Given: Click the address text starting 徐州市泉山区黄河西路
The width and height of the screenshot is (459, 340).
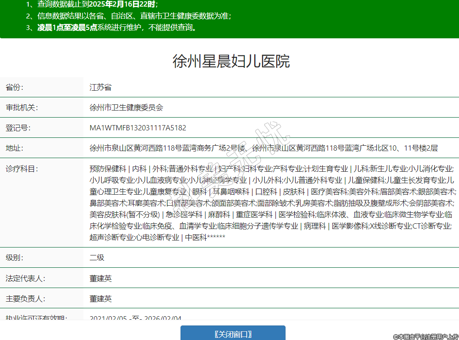Looking at the screenshot, I should tap(263, 148).
